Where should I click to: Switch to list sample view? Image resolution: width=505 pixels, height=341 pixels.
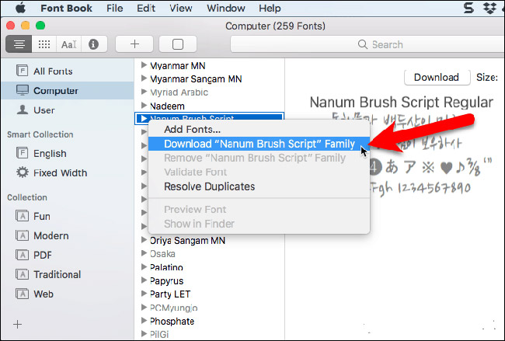(19, 44)
